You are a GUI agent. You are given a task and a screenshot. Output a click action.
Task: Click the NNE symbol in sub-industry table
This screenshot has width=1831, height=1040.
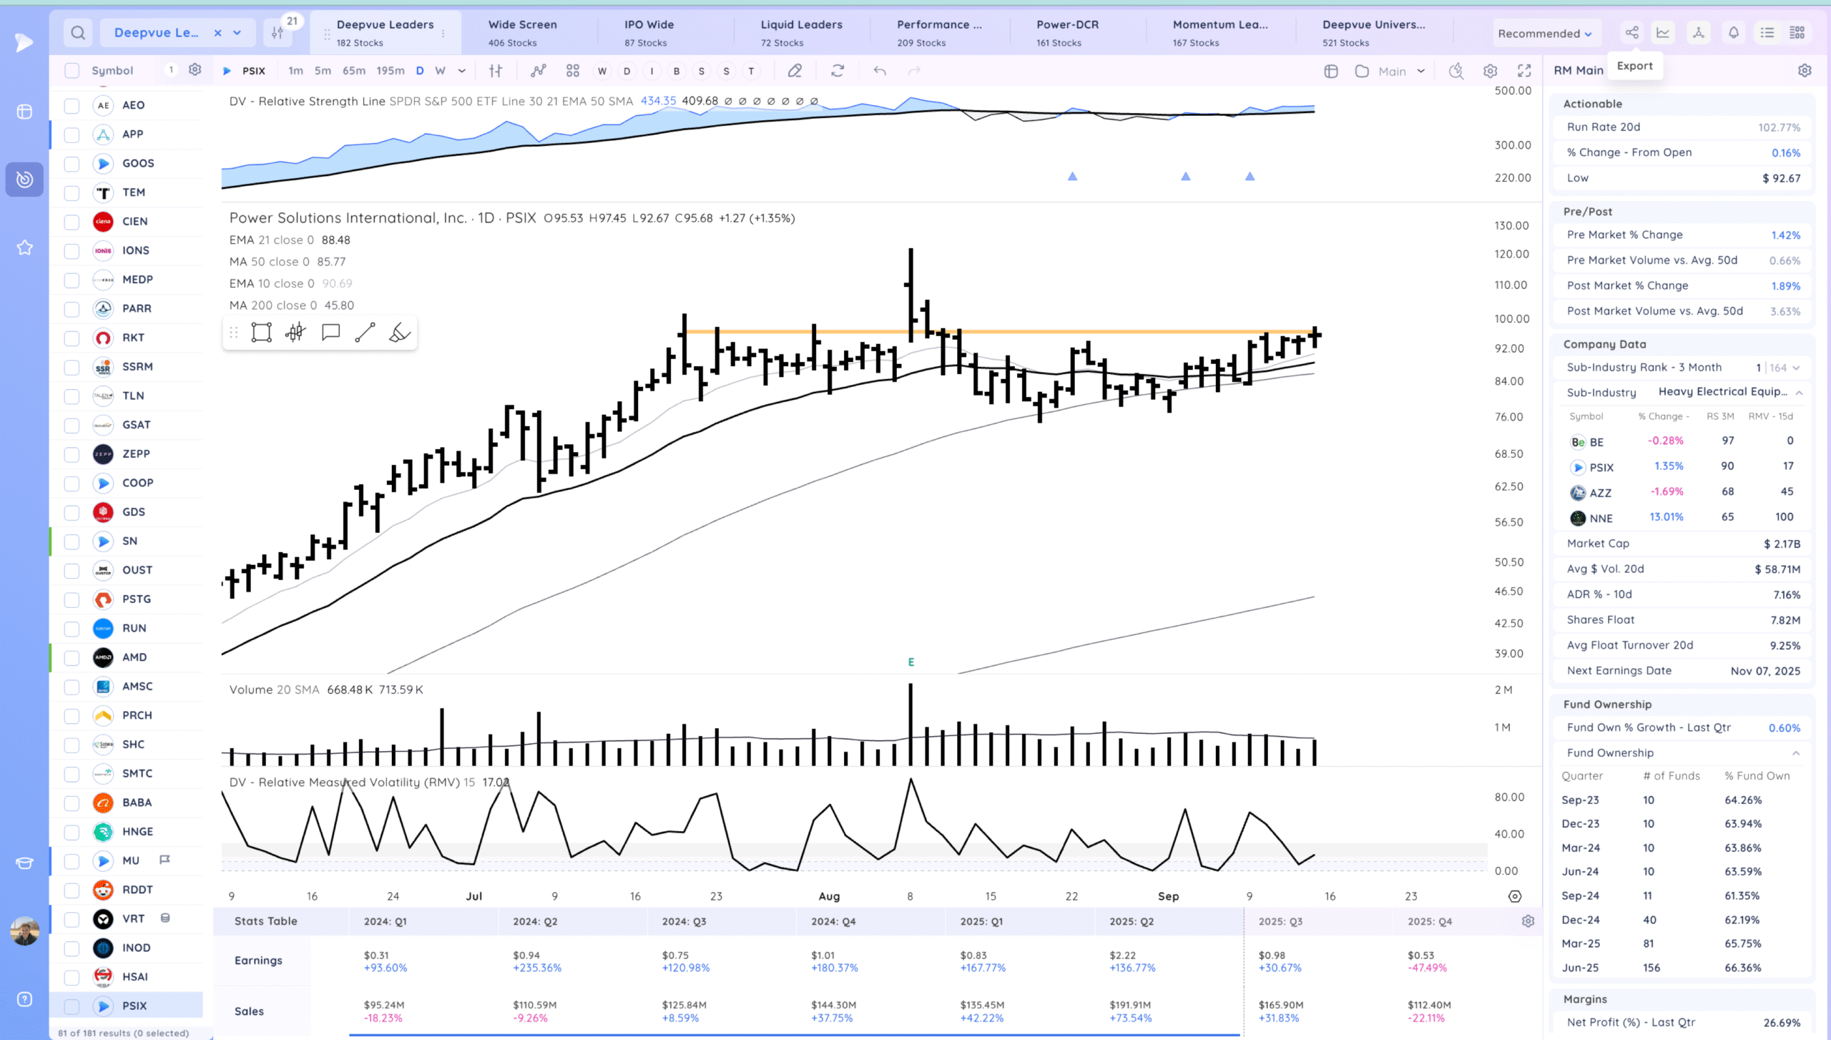click(1601, 519)
